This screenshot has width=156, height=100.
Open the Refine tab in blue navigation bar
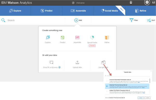pos(141,11)
